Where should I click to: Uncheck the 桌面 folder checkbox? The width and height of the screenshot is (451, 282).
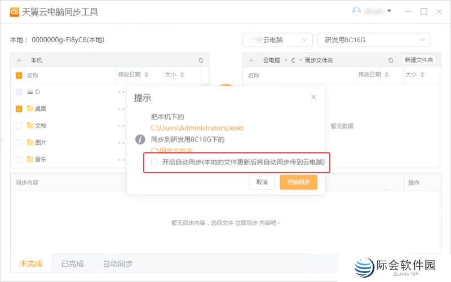point(19,109)
